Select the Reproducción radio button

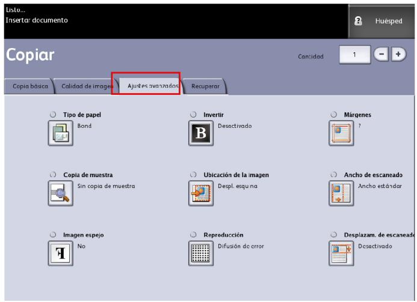(x=193, y=234)
